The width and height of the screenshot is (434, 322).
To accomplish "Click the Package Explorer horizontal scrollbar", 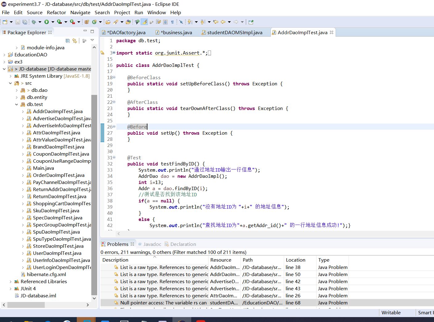I will coord(26,305).
